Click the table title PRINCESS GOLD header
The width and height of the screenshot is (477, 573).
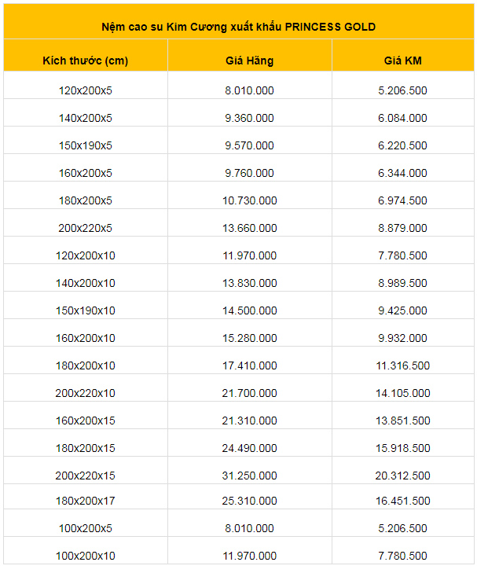239,27
